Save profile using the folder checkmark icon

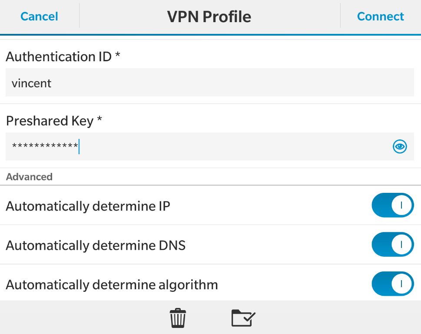click(x=243, y=318)
